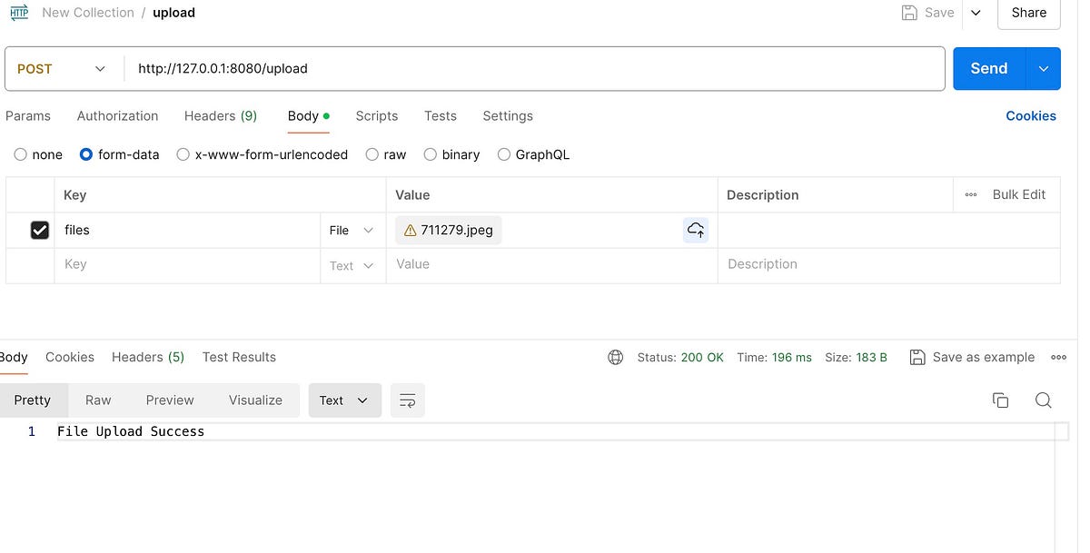Click the copy response icon
Image resolution: width=1090 pixels, height=553 pixels.
click(1000, 400)
